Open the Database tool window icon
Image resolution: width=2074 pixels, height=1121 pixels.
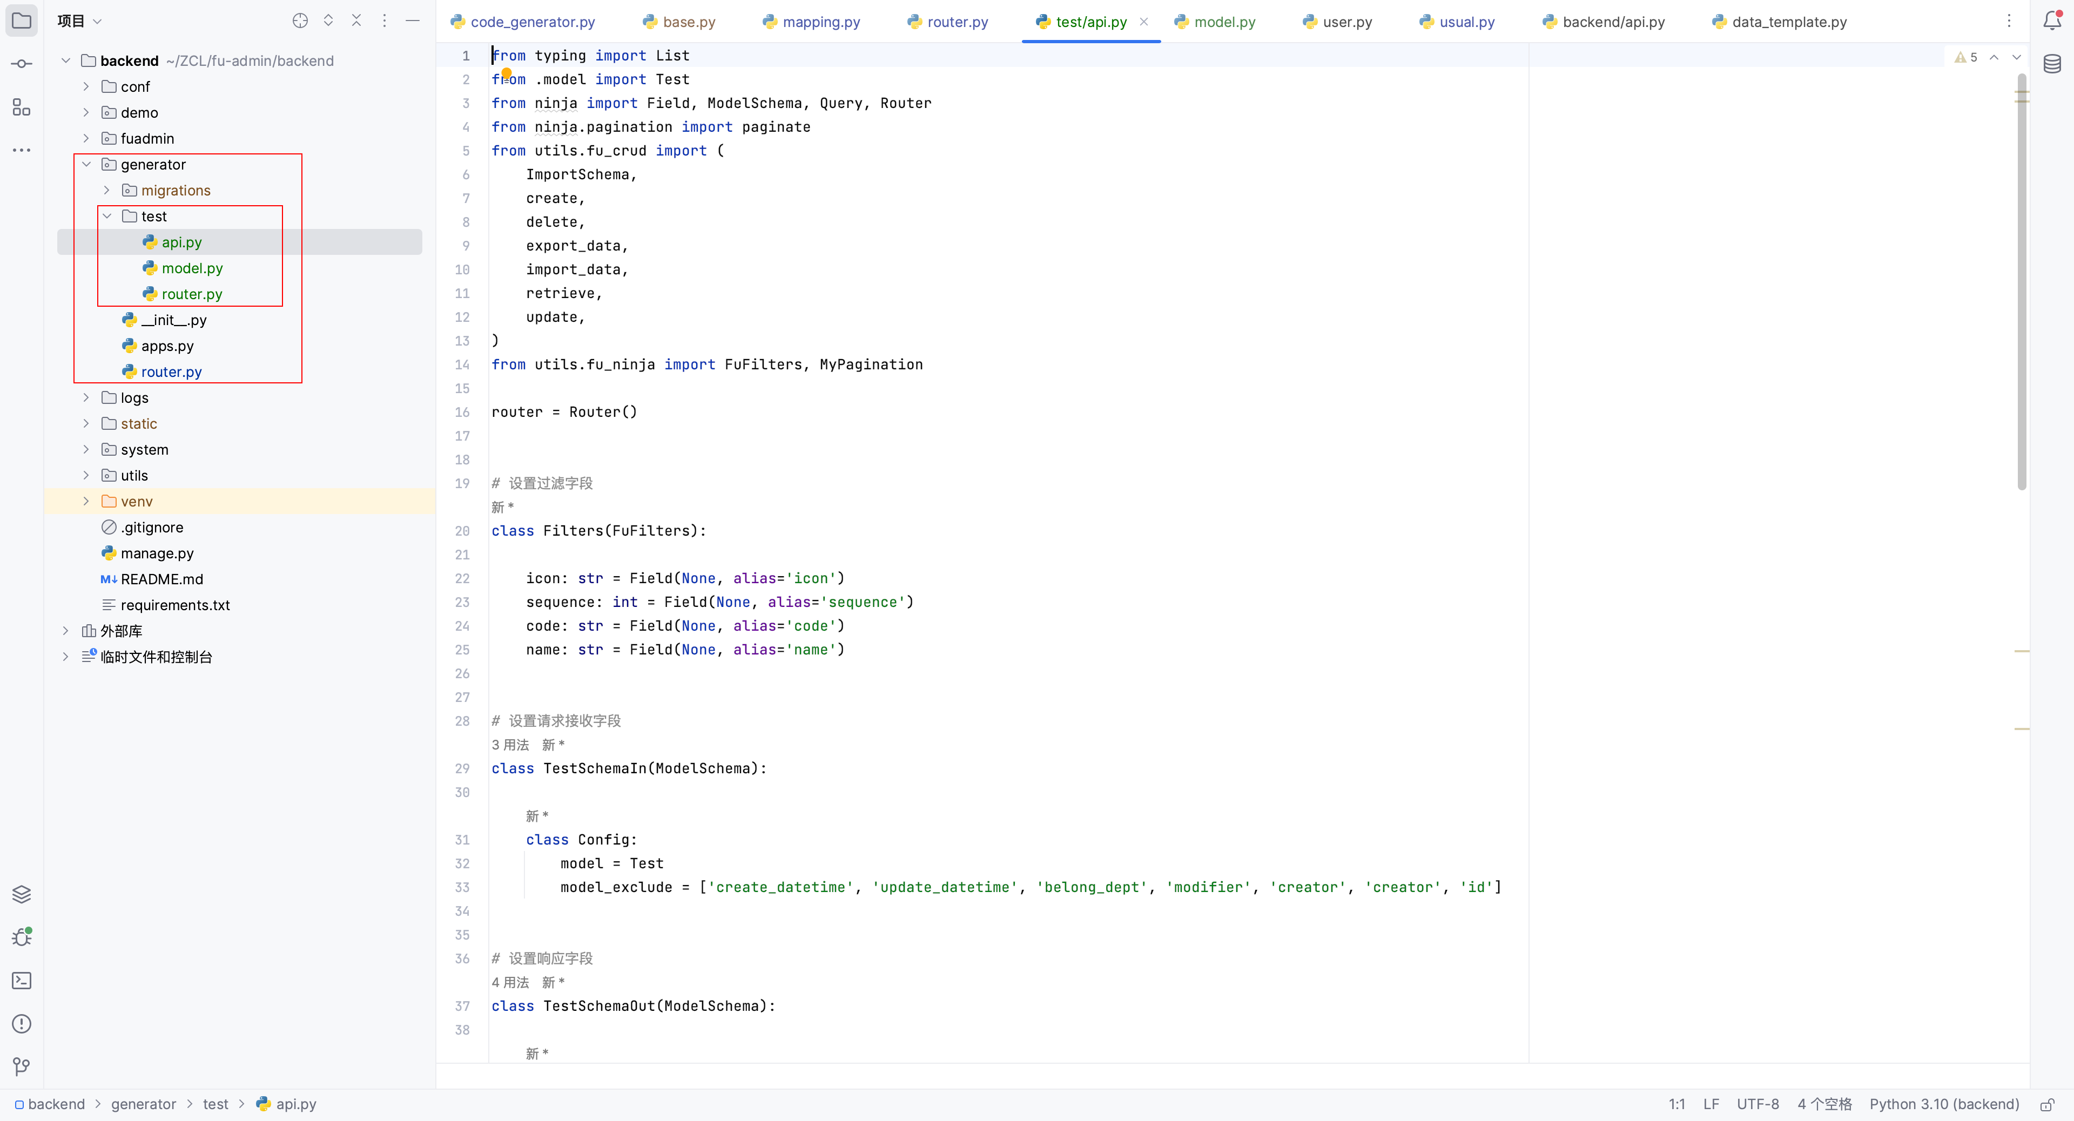2052,64
